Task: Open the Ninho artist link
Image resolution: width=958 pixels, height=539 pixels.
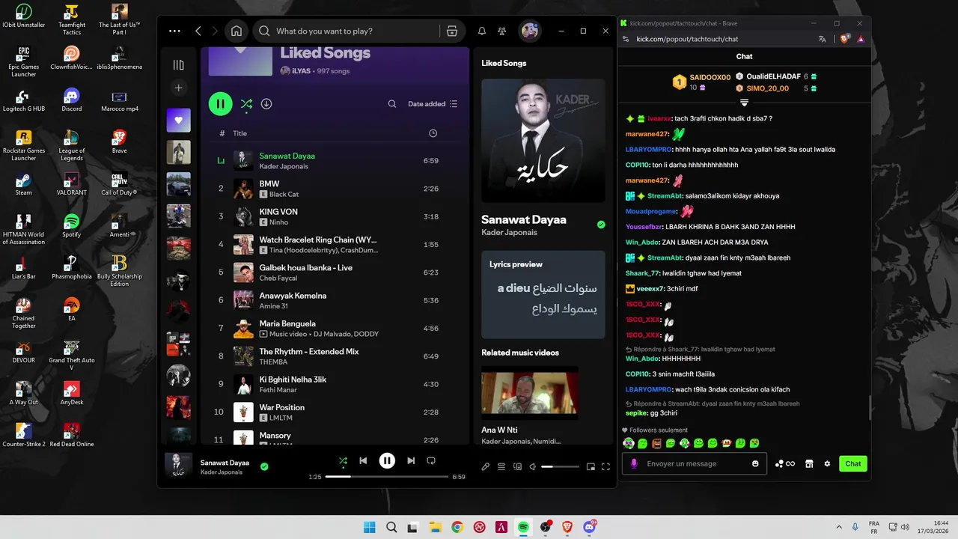Action: [x=278, y=222]
